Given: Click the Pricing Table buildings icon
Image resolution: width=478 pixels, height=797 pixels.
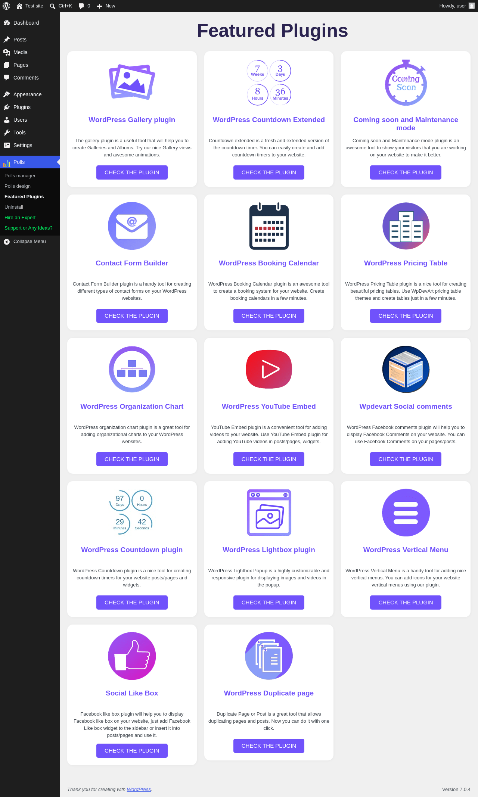Looking at the screenshot, I should tap(406, 226).
